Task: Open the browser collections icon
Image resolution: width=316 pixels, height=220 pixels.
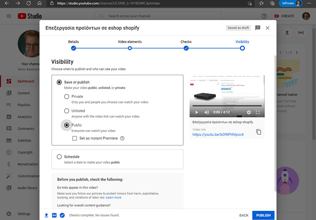Action: (x=272, y=3)
